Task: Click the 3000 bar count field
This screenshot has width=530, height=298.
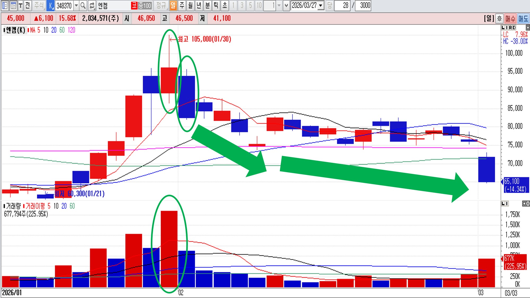Action: (x=363, y=5)
